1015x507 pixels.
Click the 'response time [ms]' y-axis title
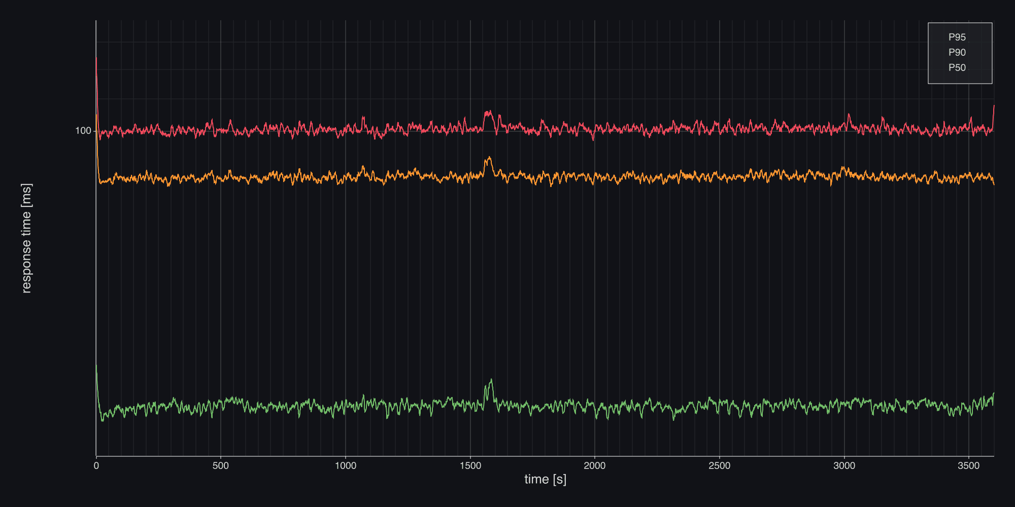[26, 238]
